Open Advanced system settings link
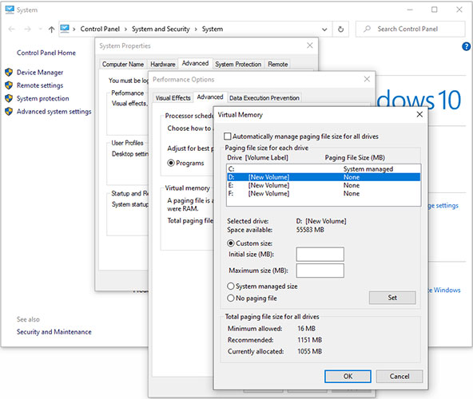 coord(54,112)
